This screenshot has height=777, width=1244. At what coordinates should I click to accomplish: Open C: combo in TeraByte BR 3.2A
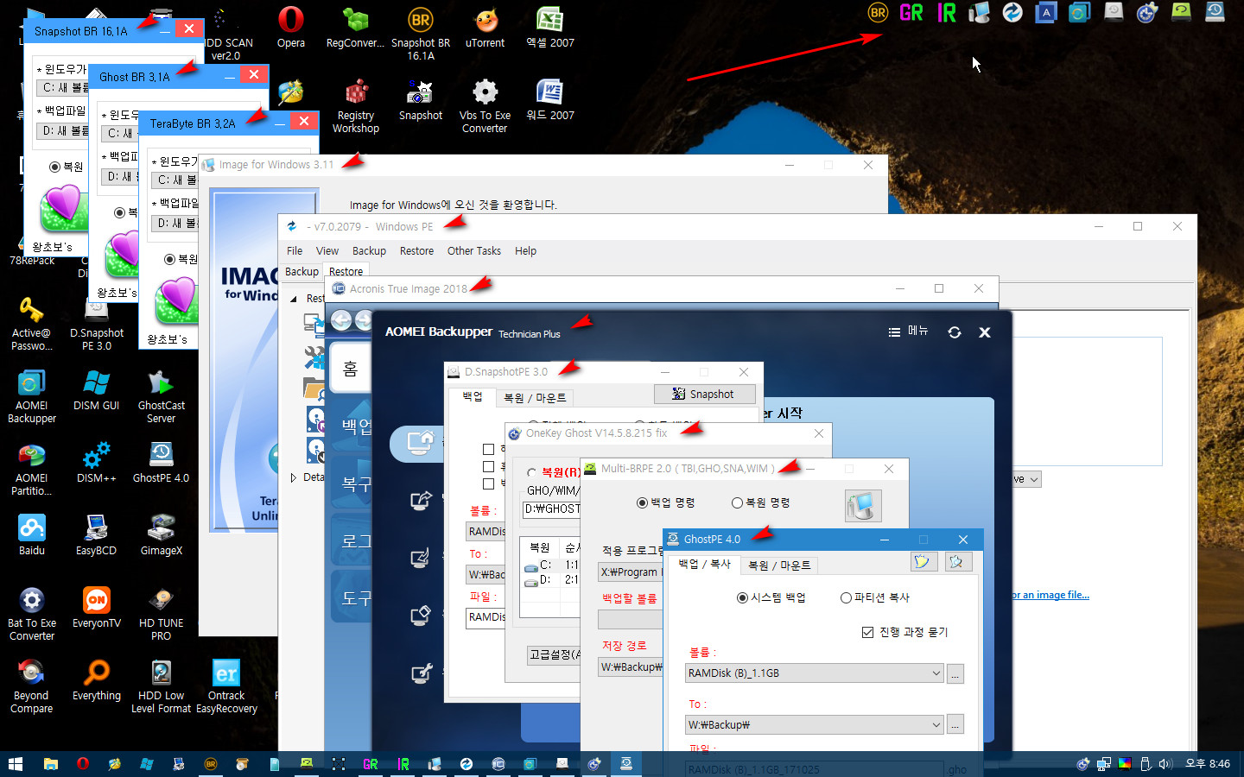(x=175, y=180)
